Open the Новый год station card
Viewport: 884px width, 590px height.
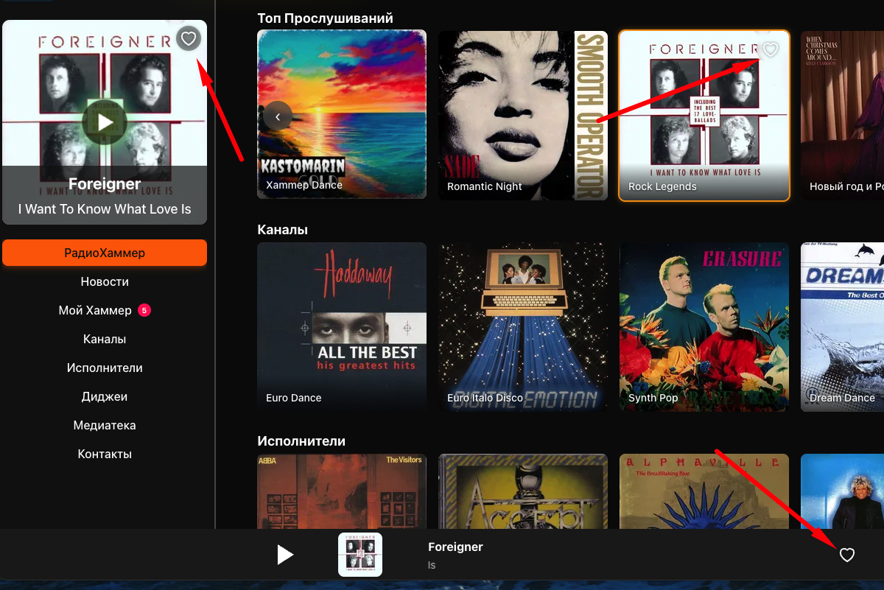842,115
